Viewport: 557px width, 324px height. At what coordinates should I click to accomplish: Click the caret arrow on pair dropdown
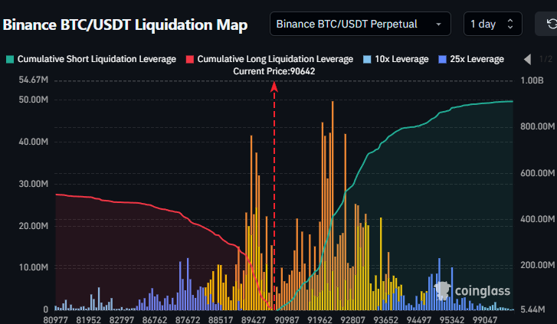(438, 25)
